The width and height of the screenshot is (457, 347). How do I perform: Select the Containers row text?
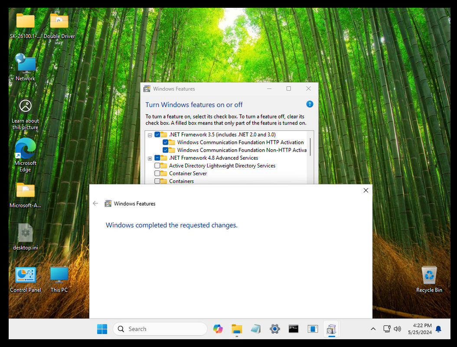(x=181, y=181)
